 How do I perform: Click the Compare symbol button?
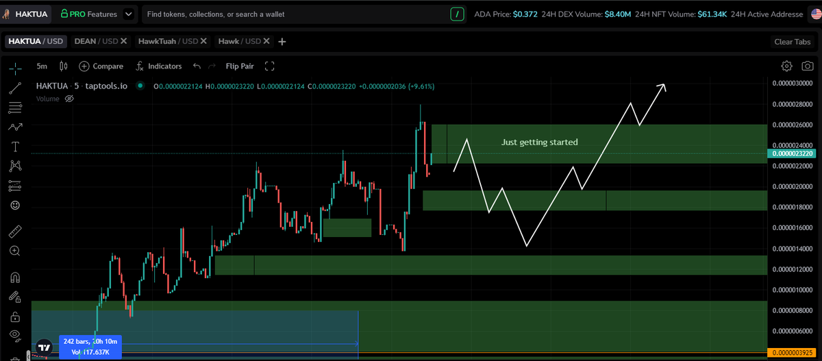101,66
